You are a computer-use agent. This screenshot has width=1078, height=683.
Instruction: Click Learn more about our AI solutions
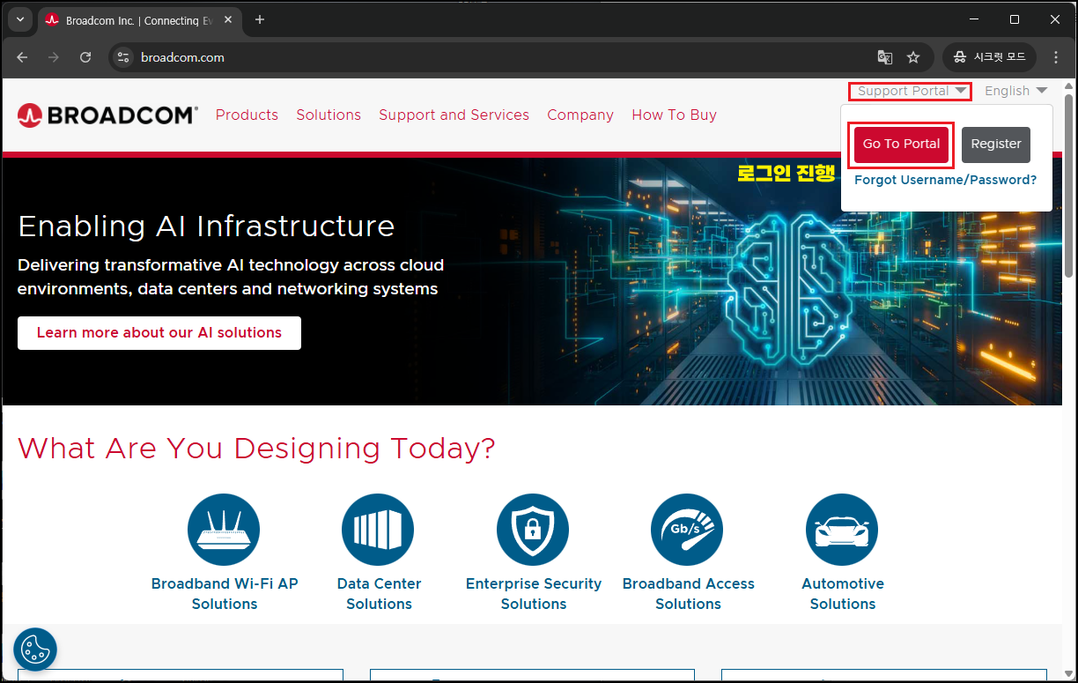(x=159, y=333)
